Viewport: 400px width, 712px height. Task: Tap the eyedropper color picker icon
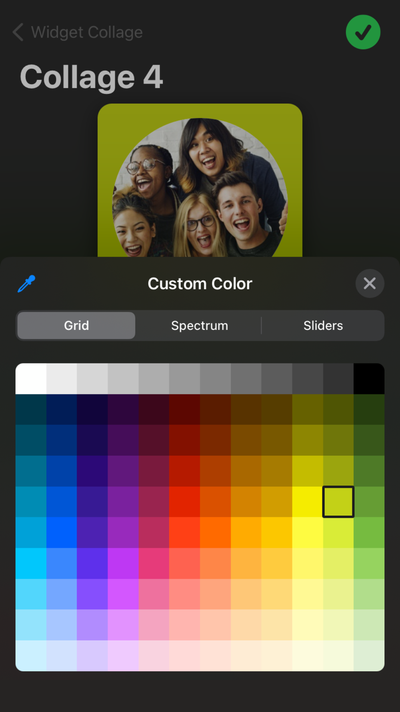tap(27, 284)
